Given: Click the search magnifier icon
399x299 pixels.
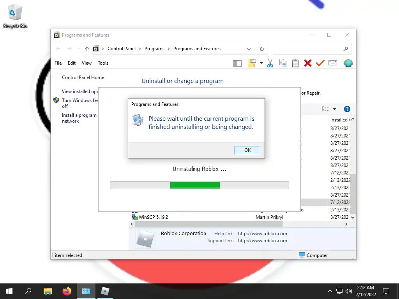Looking at the screenshot, I should [x=346, y=49].
